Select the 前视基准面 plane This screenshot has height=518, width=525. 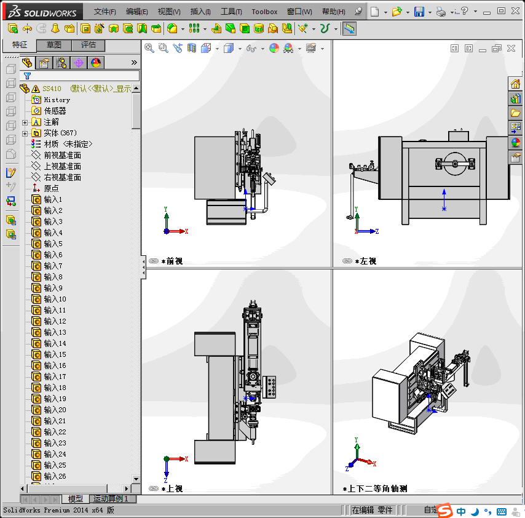62,155
